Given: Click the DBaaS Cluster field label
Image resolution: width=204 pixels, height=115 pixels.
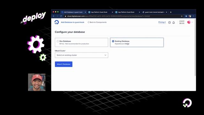Looking at the screenshot, I should [60, 51].
